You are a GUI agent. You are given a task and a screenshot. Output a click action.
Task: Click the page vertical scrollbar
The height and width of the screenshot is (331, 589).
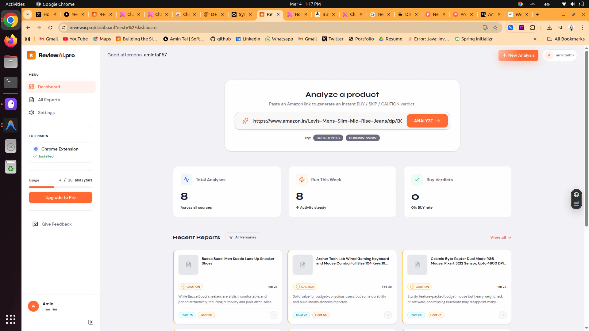(587, 139)
